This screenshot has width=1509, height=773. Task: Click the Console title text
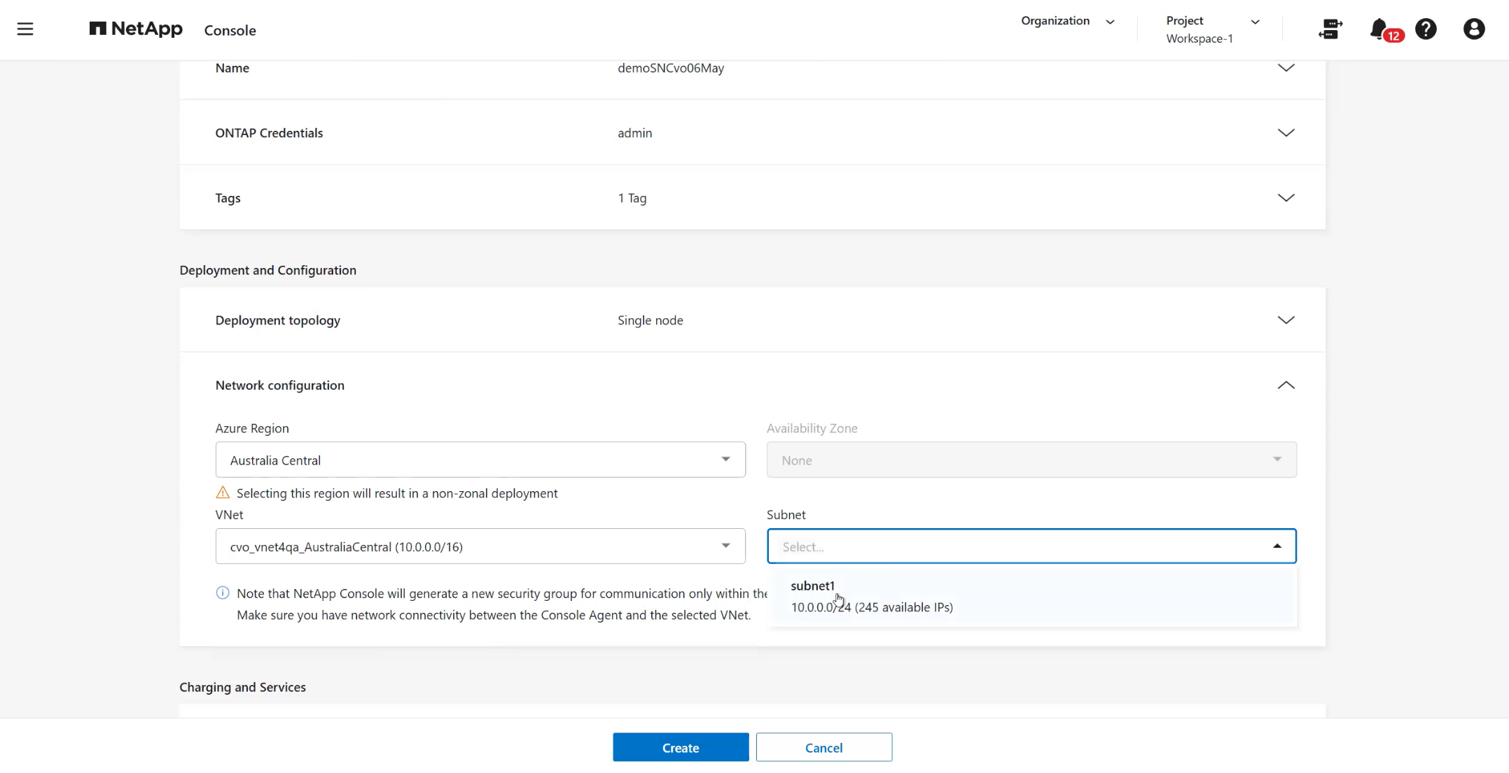click(230, 30)
